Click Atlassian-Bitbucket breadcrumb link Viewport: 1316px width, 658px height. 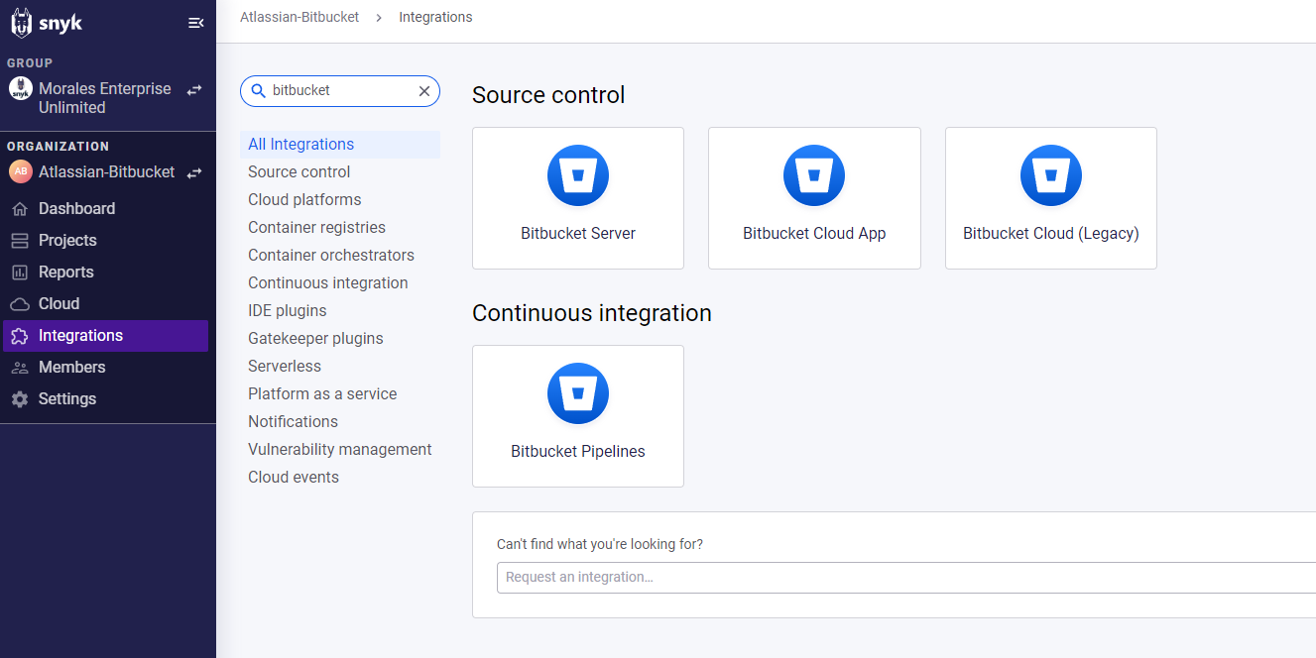tap(299, 17)
